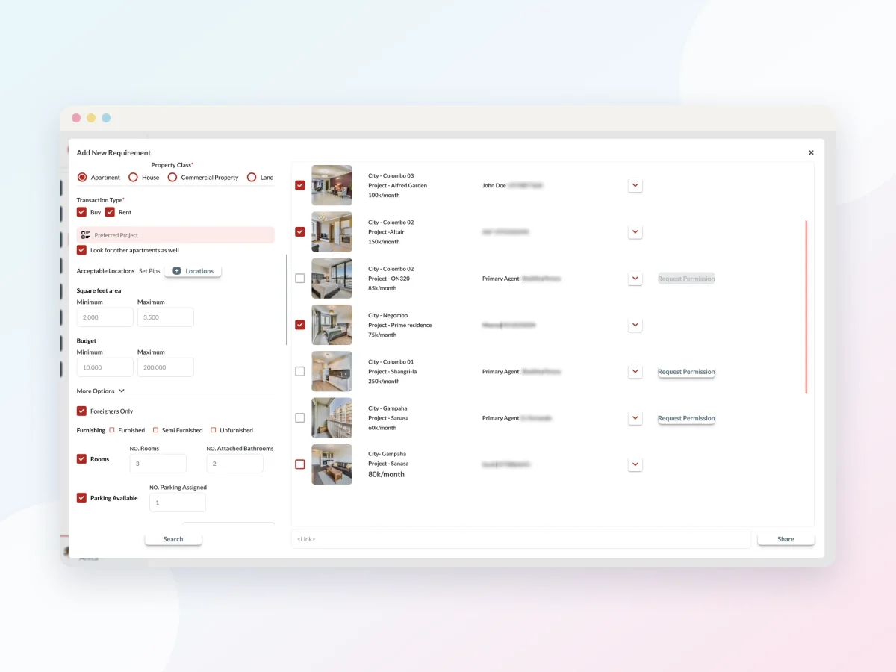Image resolution: width=896 pixels, height=672 pixels.
Task: Toggle the Rooms checkbox
Action: pos(82,459)
